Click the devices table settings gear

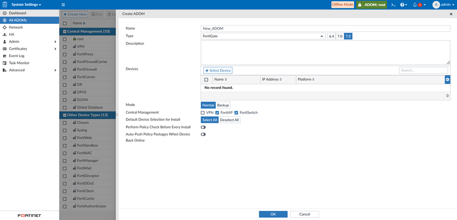coord(448,79)
